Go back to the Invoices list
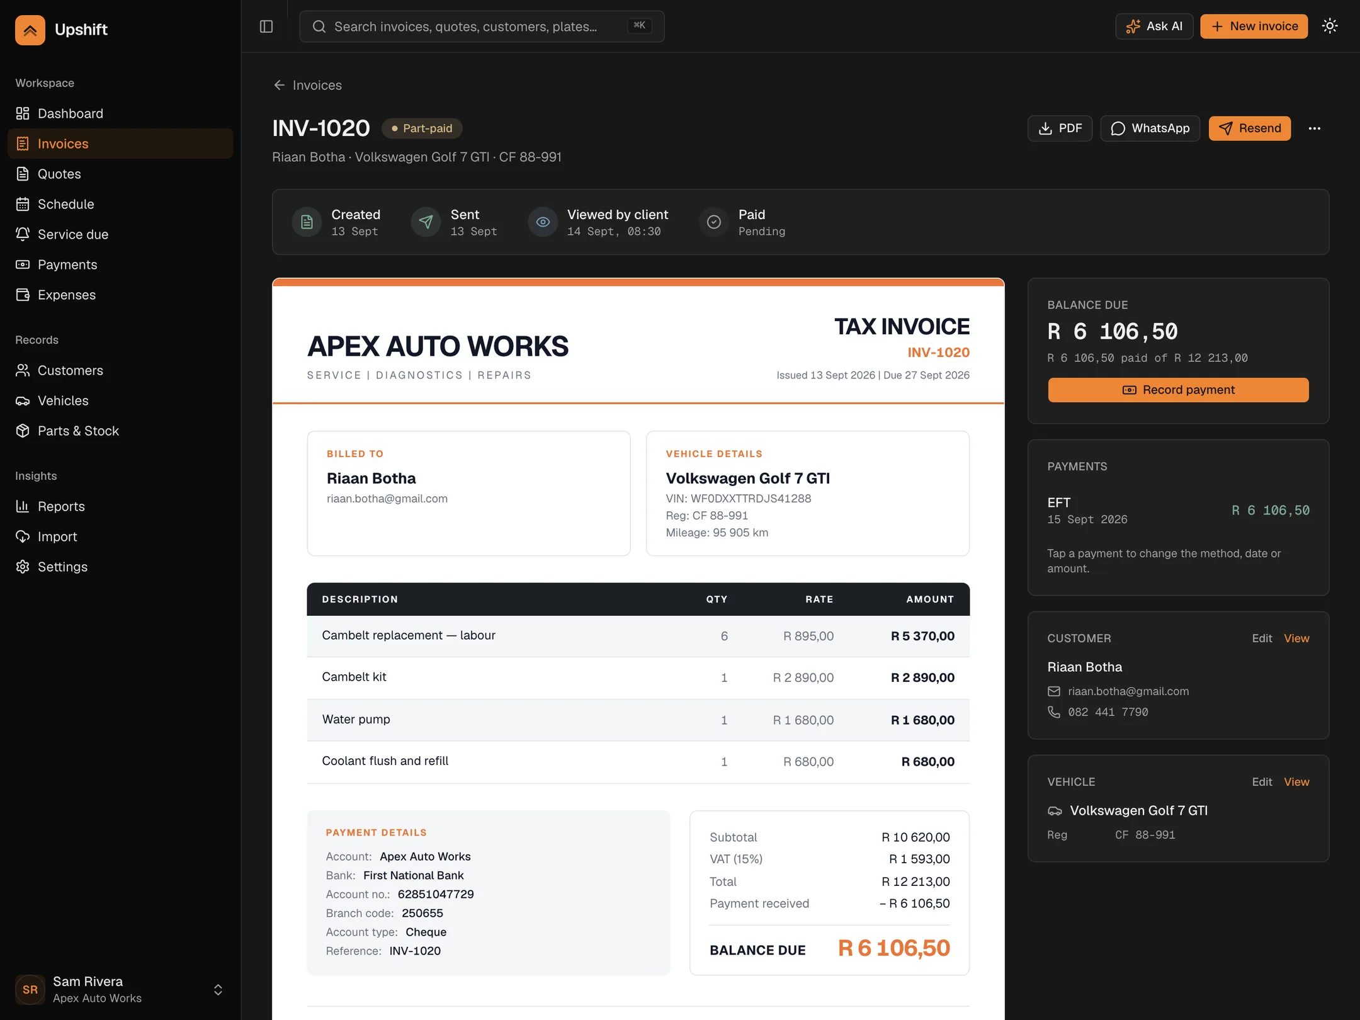1360x1020 pixels. coord(308,85)
